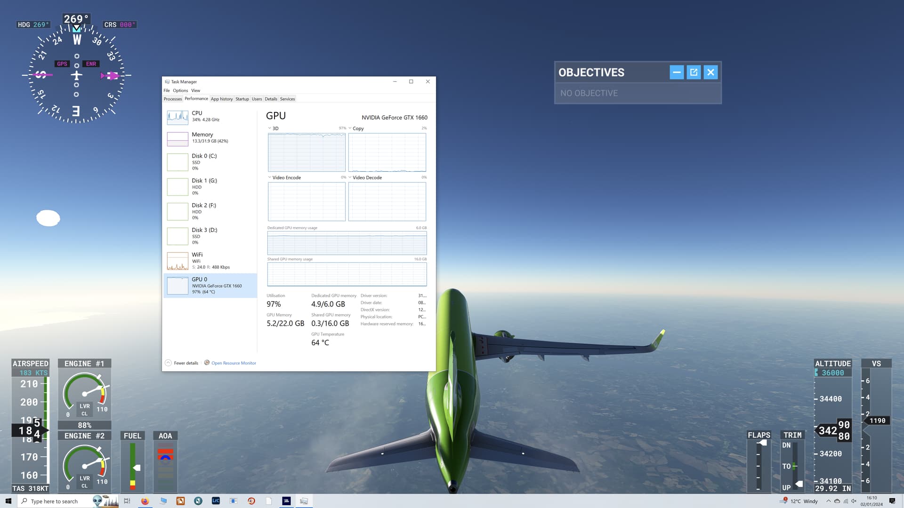904x508 pixels.
Task: Select the CPU performance item
Action: coord(210,117)
